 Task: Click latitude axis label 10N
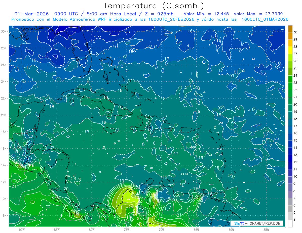[4, 199]
